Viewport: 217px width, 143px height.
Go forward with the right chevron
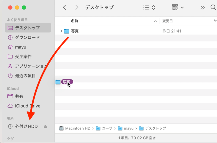(77, 8)
